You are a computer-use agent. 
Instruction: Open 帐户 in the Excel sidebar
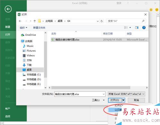click(x=8, y=109)
